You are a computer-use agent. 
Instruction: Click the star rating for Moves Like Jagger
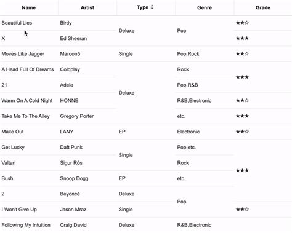pos(242,53)
